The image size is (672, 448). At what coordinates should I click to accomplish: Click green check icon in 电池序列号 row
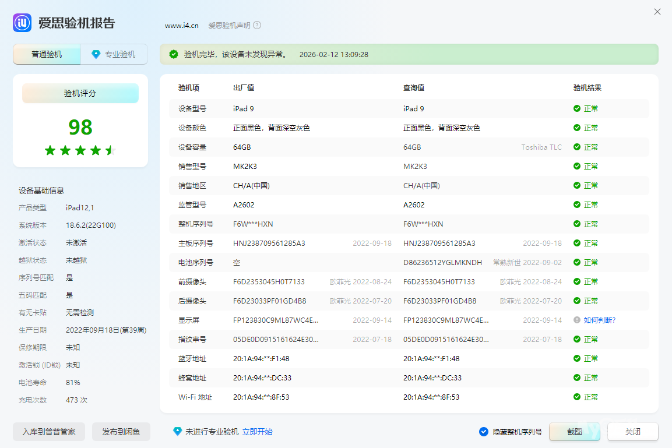point(577,262)
